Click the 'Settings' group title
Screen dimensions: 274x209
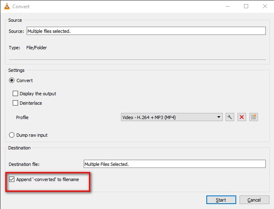pos(16,70)
